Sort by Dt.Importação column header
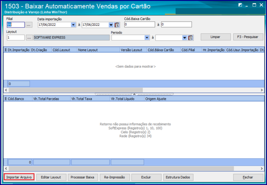The height and width of the screenshot is (185, 267). click(19, 50)
